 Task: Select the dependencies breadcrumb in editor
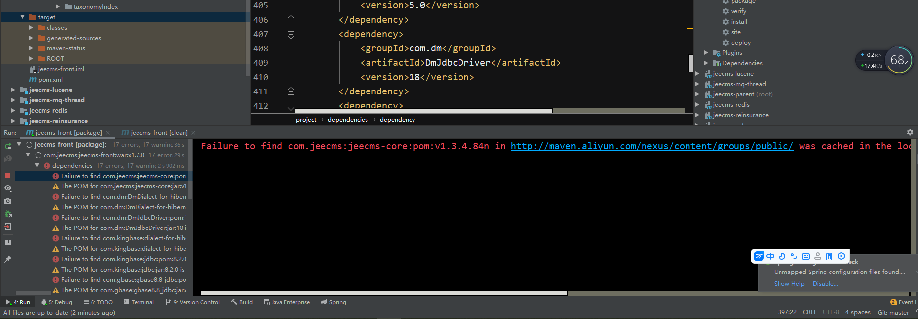point(348,119)
